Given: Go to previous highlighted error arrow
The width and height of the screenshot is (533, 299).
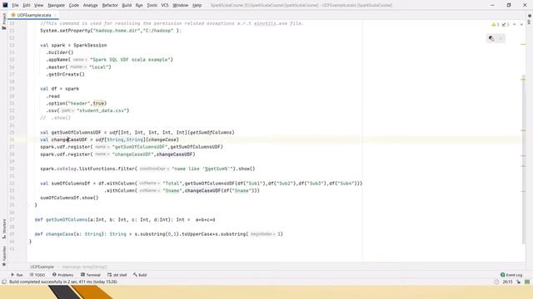Looking at the screenshot, I should (515, 24).
